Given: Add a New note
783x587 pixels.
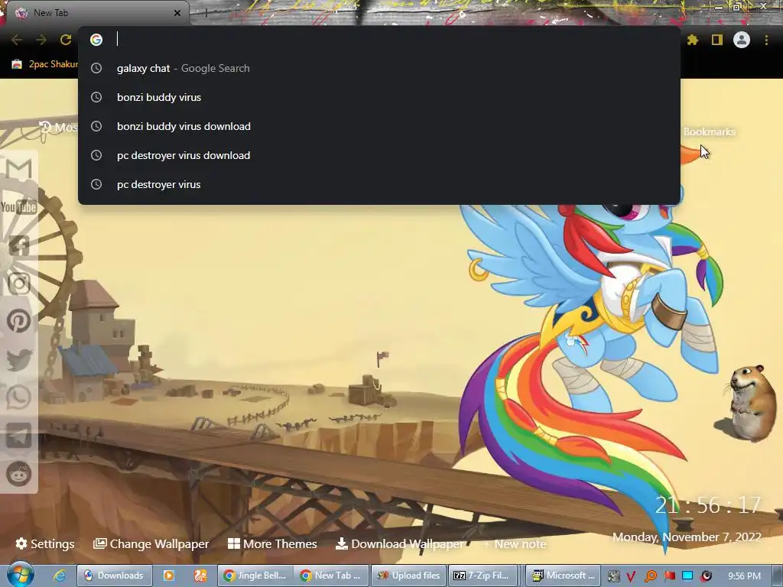Looking at the screenshot, I should pyautogui.click(x=515, y=544).
